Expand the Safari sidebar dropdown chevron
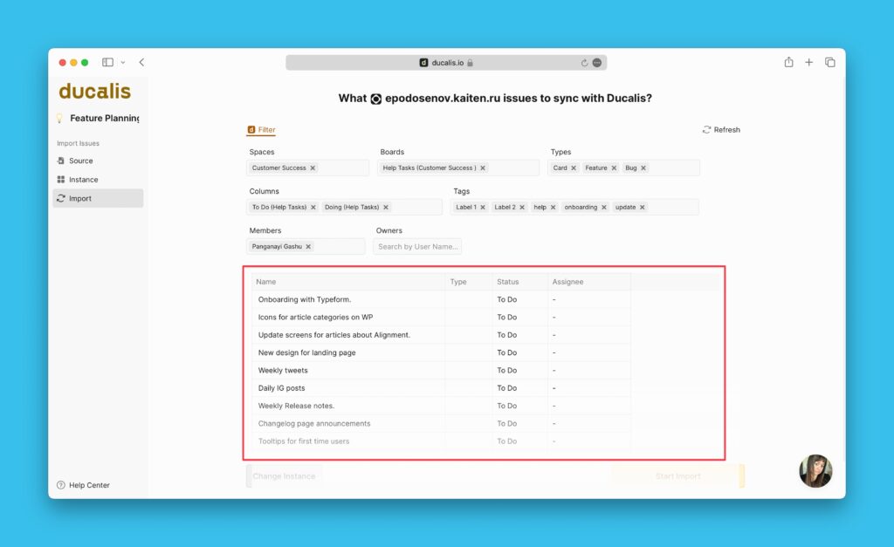The image size is (894, 547). 123,63
